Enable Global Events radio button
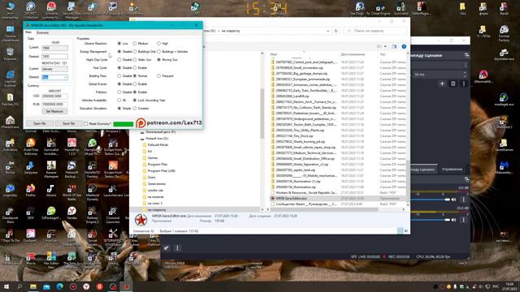Image resolution: width=520 pixels, height=292 pixels. pyautogui.click(x=135, y=84)
